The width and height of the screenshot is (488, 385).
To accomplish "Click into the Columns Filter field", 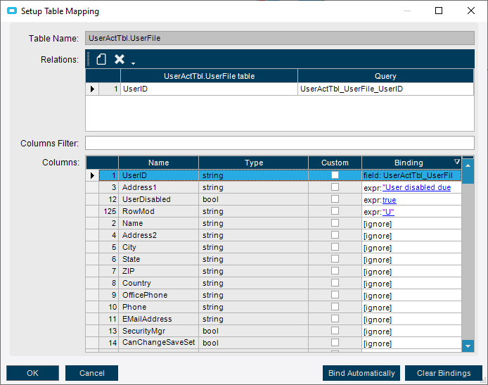I will [x=280, y=143].
